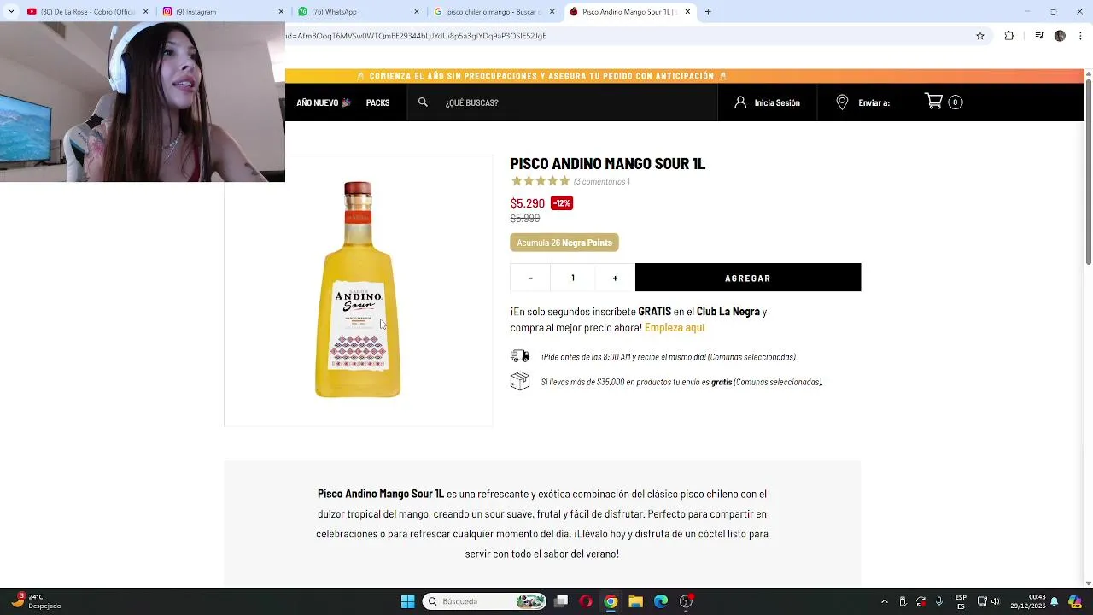The width and height of the screenshot is (1093, 615).
Task: Close the WhatsApp tab
Action: coord(417,11)
